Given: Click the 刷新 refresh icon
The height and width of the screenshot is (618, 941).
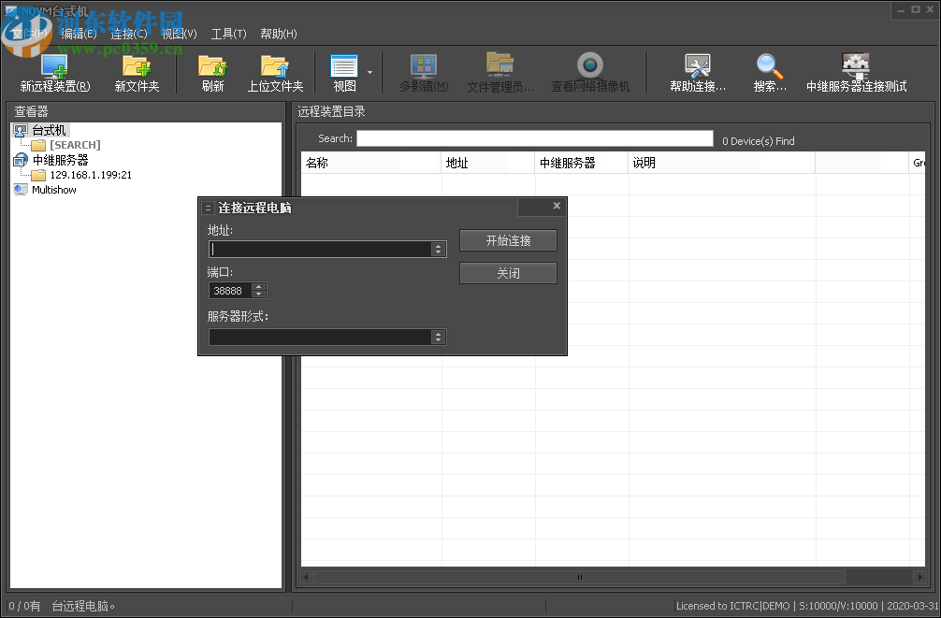Looking at the screenshot, I should pos(212,67).
